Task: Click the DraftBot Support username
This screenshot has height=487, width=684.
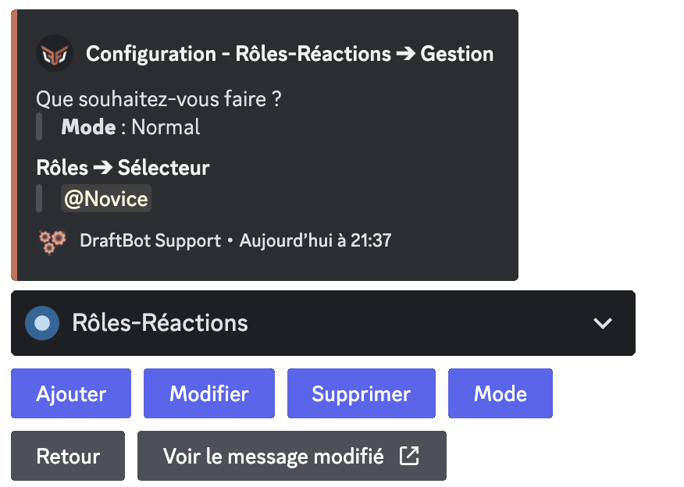Action: (x=150, y=240)
